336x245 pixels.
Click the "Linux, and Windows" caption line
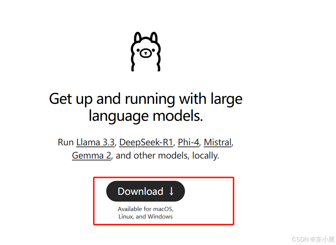[145, 216]
